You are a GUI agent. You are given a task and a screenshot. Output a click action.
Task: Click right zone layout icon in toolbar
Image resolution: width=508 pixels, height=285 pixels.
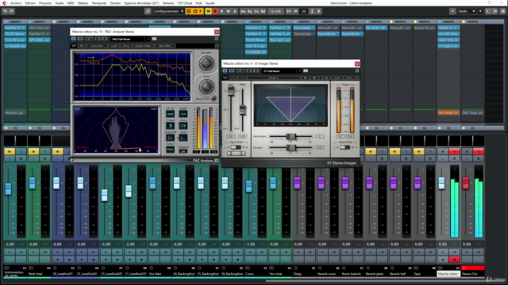495,11
